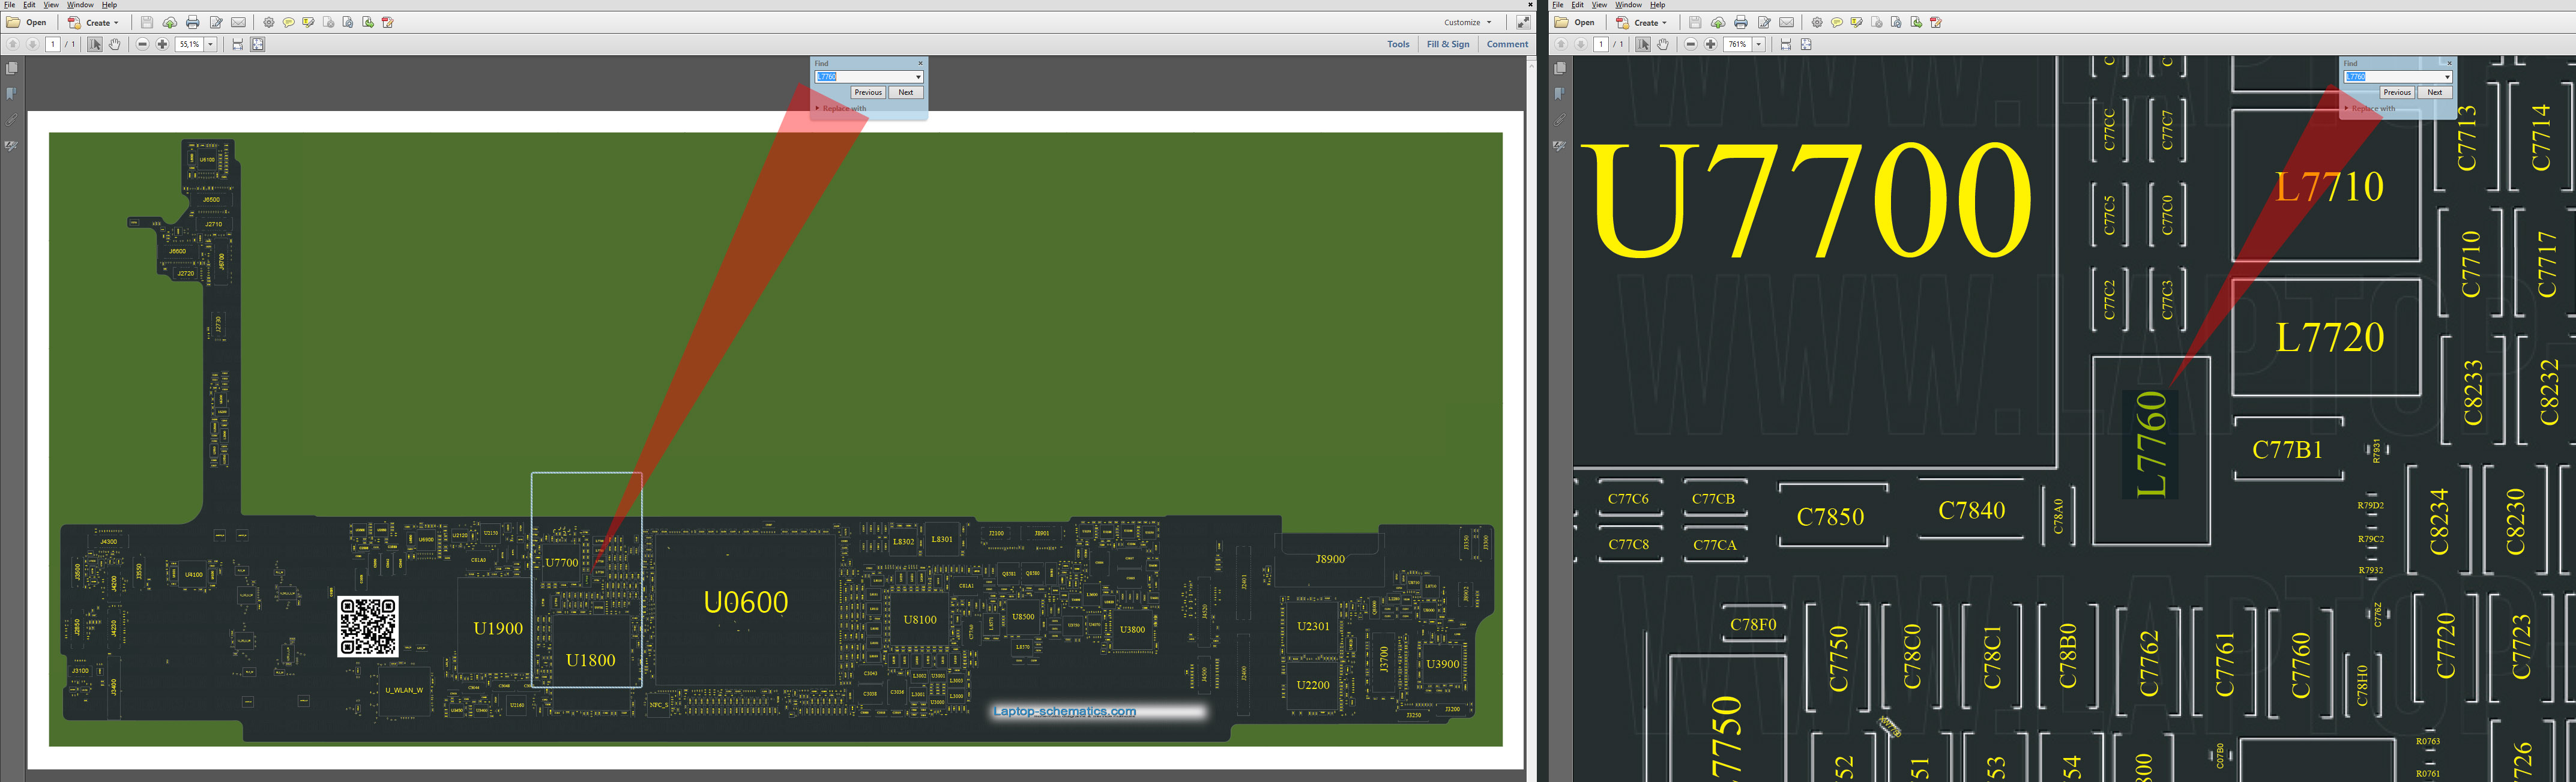Open the Find history dropdown in left window
This screenshot has width=2576, height=782.
coord(918,77)
